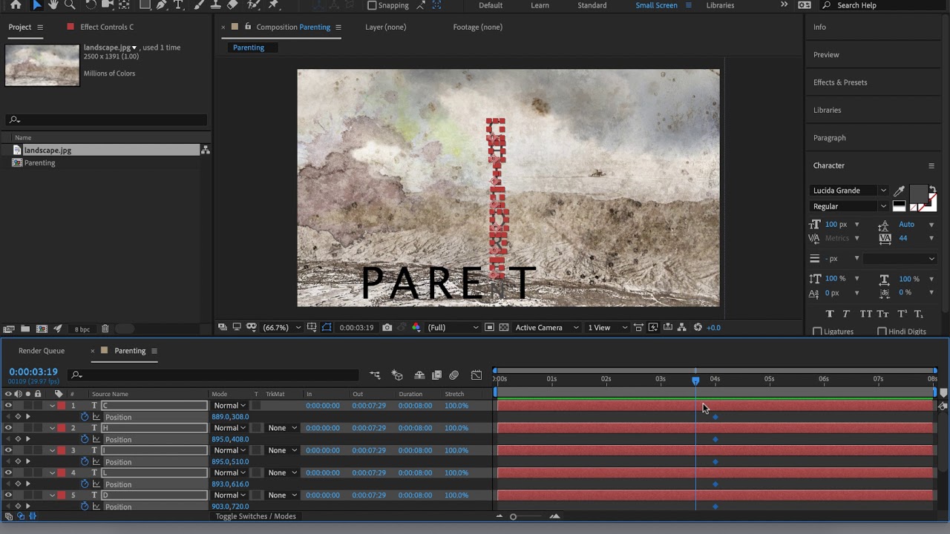
Task: Open the 1 View layout dropdown
Action: 607,328
